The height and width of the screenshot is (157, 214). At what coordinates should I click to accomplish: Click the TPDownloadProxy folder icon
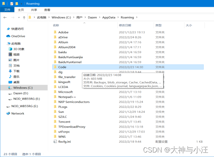pos(55,126)
